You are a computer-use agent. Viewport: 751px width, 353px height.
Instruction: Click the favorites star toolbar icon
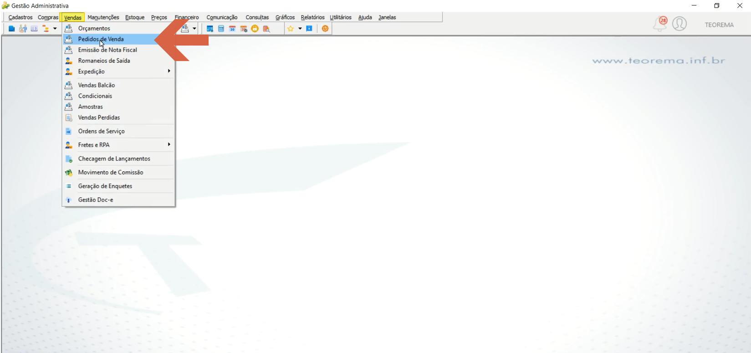(291, 29)
